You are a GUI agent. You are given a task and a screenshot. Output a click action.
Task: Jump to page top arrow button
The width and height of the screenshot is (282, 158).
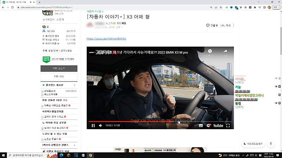[x=271, y=144]
